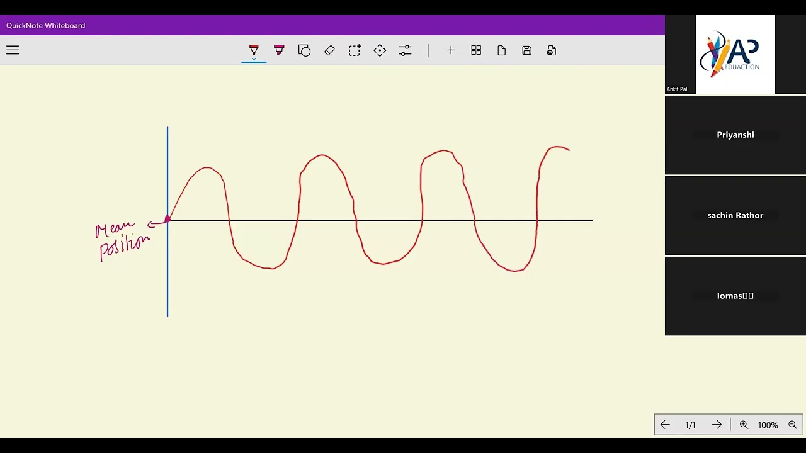Zoom out of the canvas

[793, 425]
